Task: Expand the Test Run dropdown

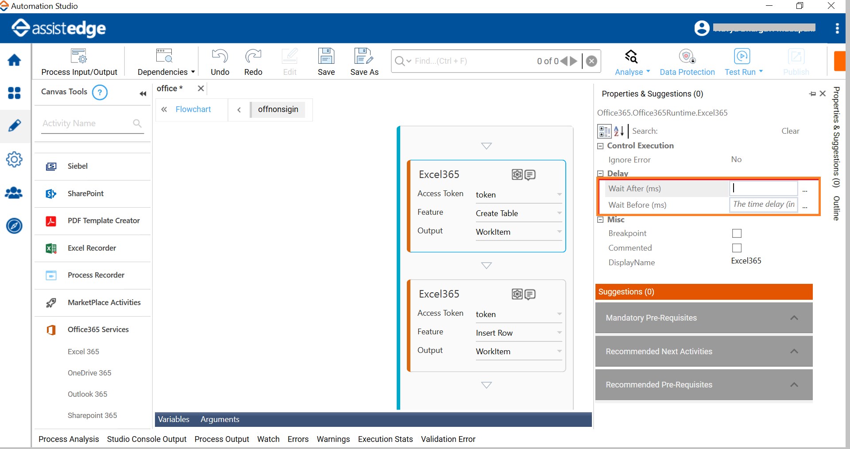Action: click(761, 71)
